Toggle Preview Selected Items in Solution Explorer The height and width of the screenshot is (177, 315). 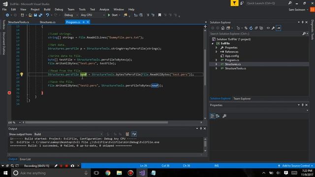click(x=279, y=28)
